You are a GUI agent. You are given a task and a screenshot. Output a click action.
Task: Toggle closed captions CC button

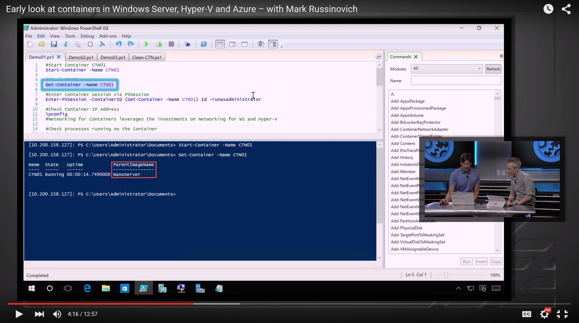pyautogui.click(x=527, y=314)
